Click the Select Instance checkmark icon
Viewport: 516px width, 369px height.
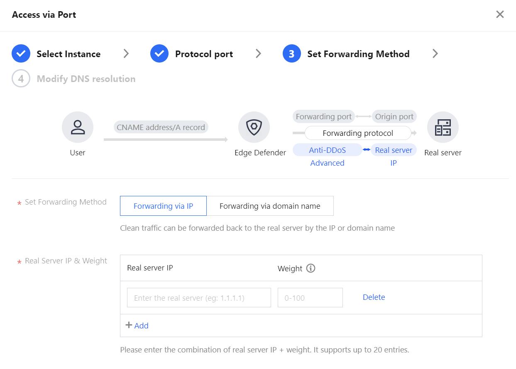click(21, 54)
